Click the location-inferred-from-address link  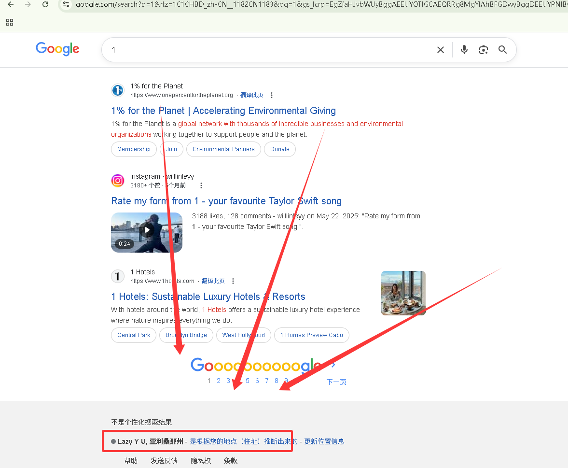click(243, 441)
